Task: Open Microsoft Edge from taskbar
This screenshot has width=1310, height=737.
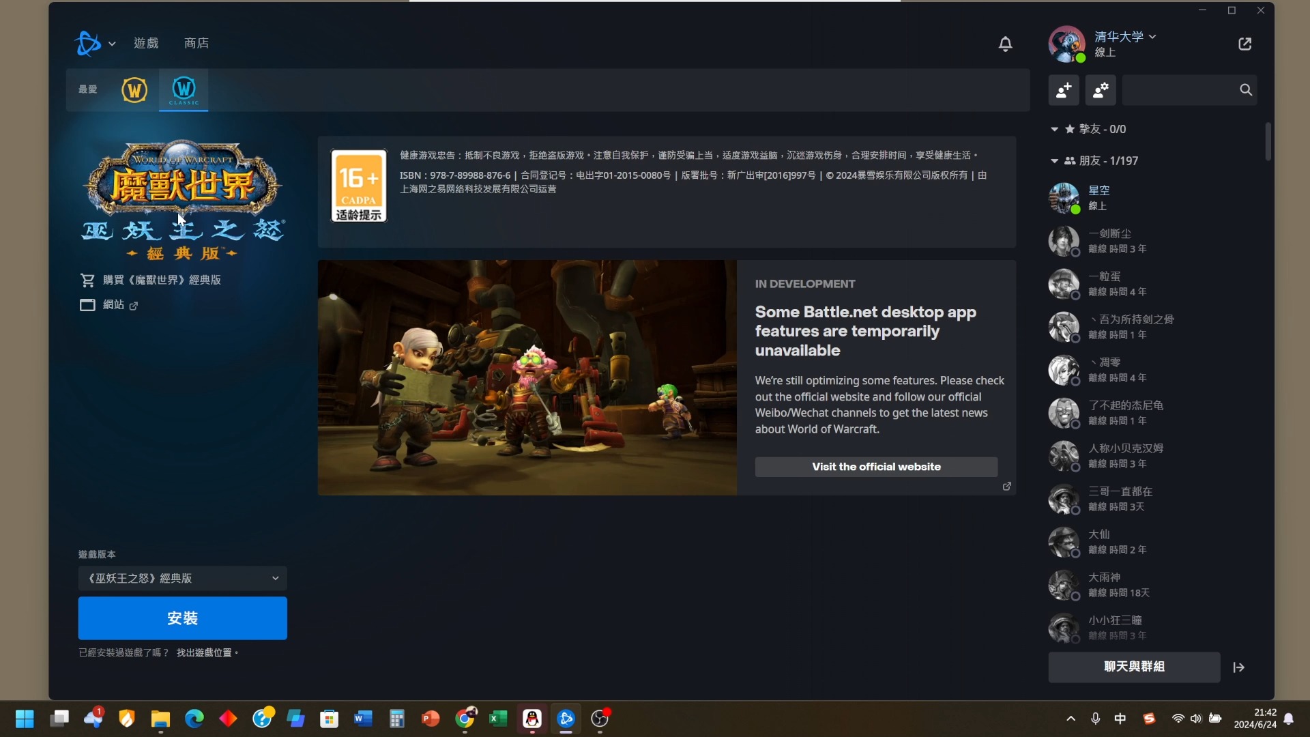Action: click(194, 719)
